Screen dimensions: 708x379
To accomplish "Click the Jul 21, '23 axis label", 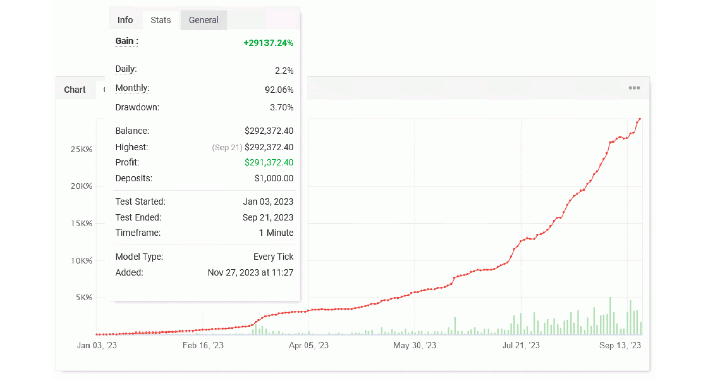I will [520, 346].
